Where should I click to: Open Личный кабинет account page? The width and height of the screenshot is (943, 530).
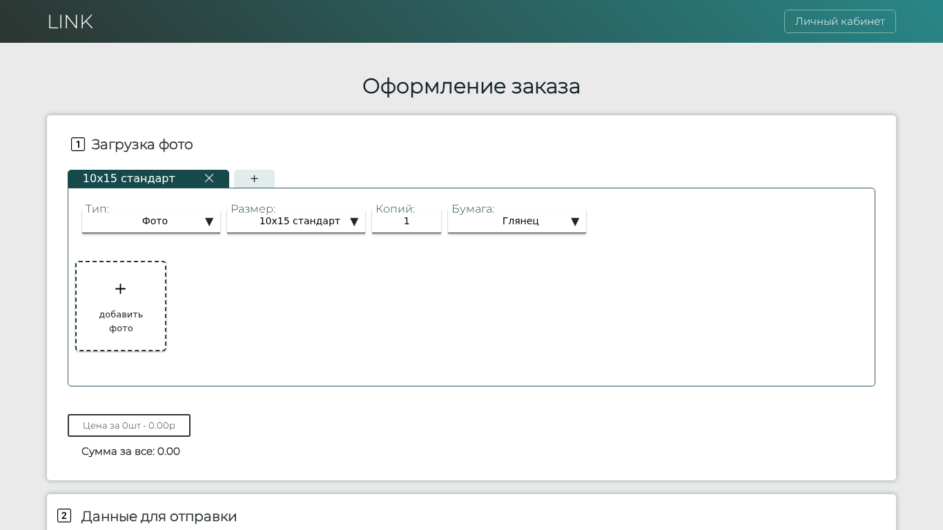click(x=839, y=21)
